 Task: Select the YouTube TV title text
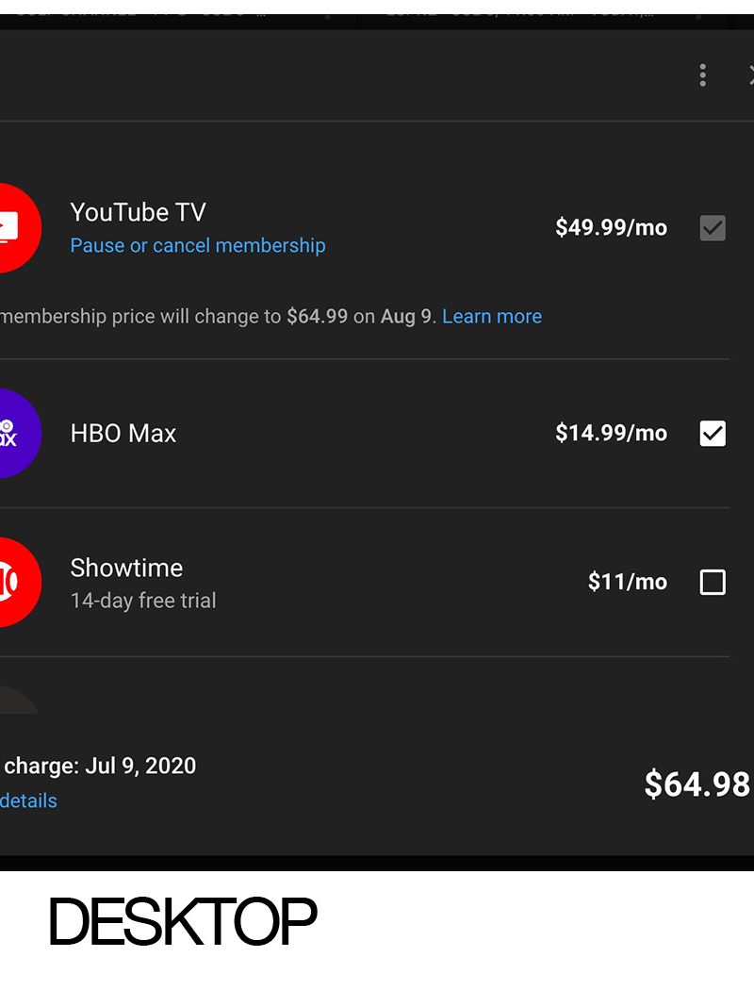point(138,213)
